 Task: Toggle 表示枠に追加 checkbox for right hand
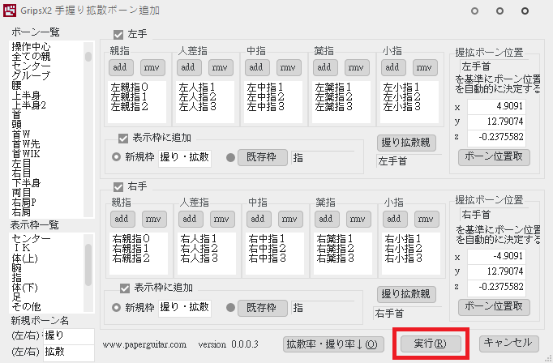tap(125, 288)
